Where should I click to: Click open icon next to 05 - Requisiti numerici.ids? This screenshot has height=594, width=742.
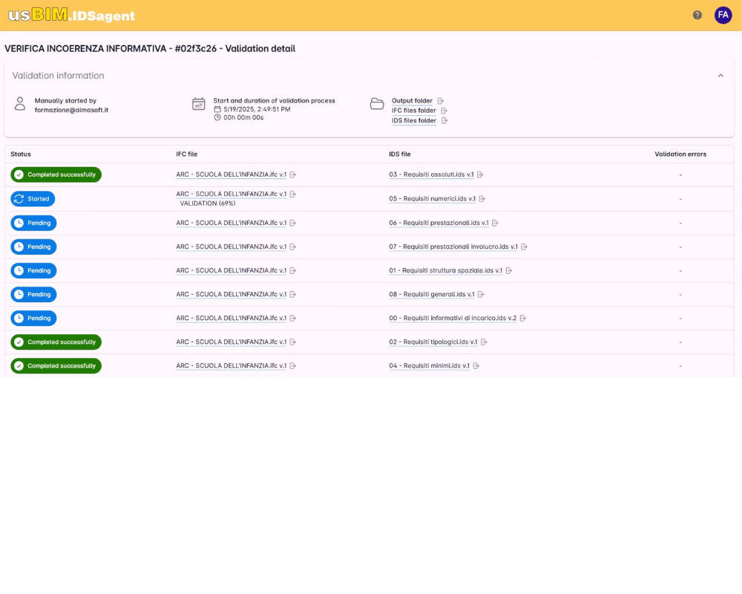coord(482,199)
